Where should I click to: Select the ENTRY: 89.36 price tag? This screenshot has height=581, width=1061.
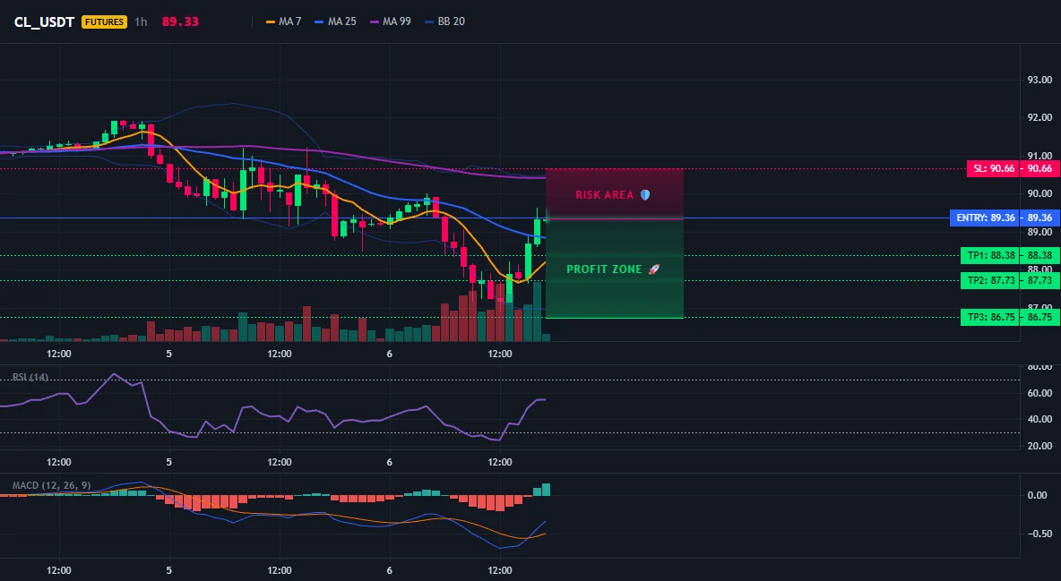[x=985, y=218]
